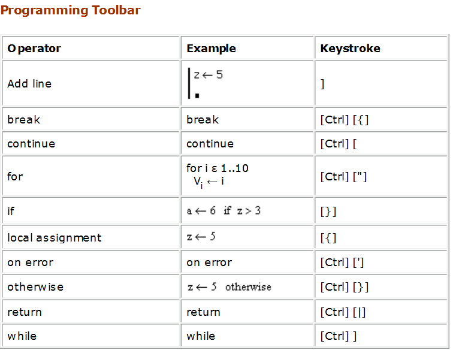Image resolution: width=465 pixels, height=350 pixels.
Task: Click the Add line operator cell
Action: pos(90,84)
